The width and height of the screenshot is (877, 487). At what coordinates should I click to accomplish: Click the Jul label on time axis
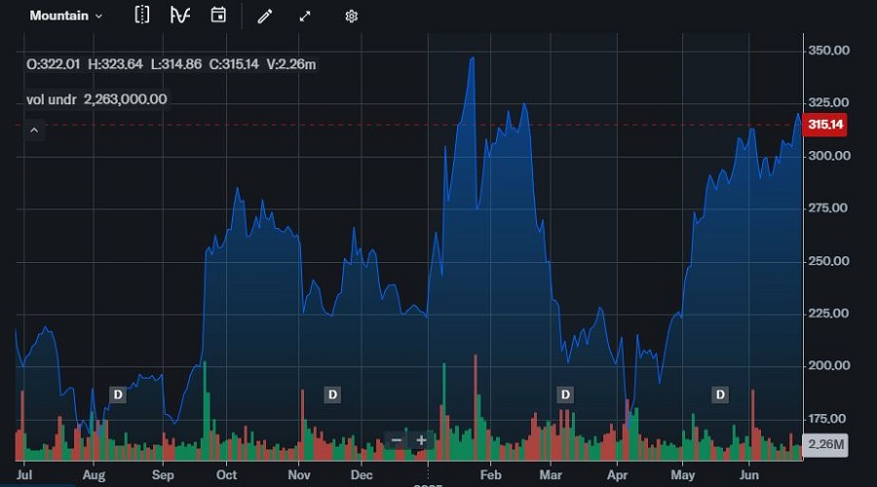[24, 474]
